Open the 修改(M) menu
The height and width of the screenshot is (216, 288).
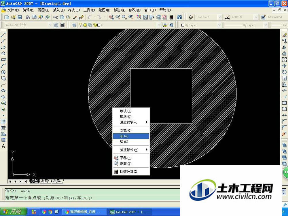[134, 10]
